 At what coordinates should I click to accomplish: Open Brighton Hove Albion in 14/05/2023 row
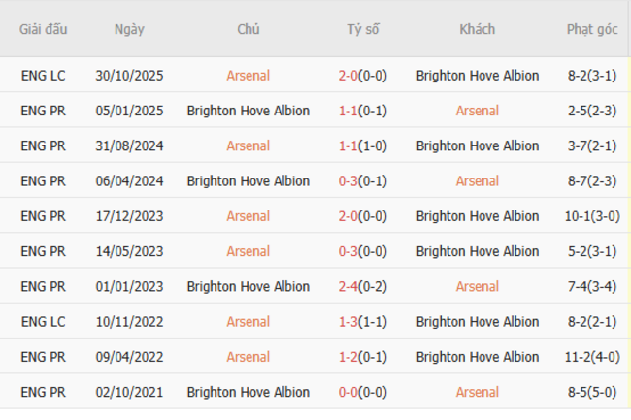point(477,251)
